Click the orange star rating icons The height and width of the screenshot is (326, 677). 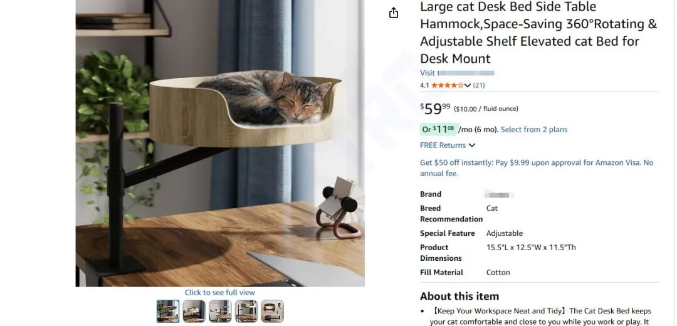click(x=447, y=85)
